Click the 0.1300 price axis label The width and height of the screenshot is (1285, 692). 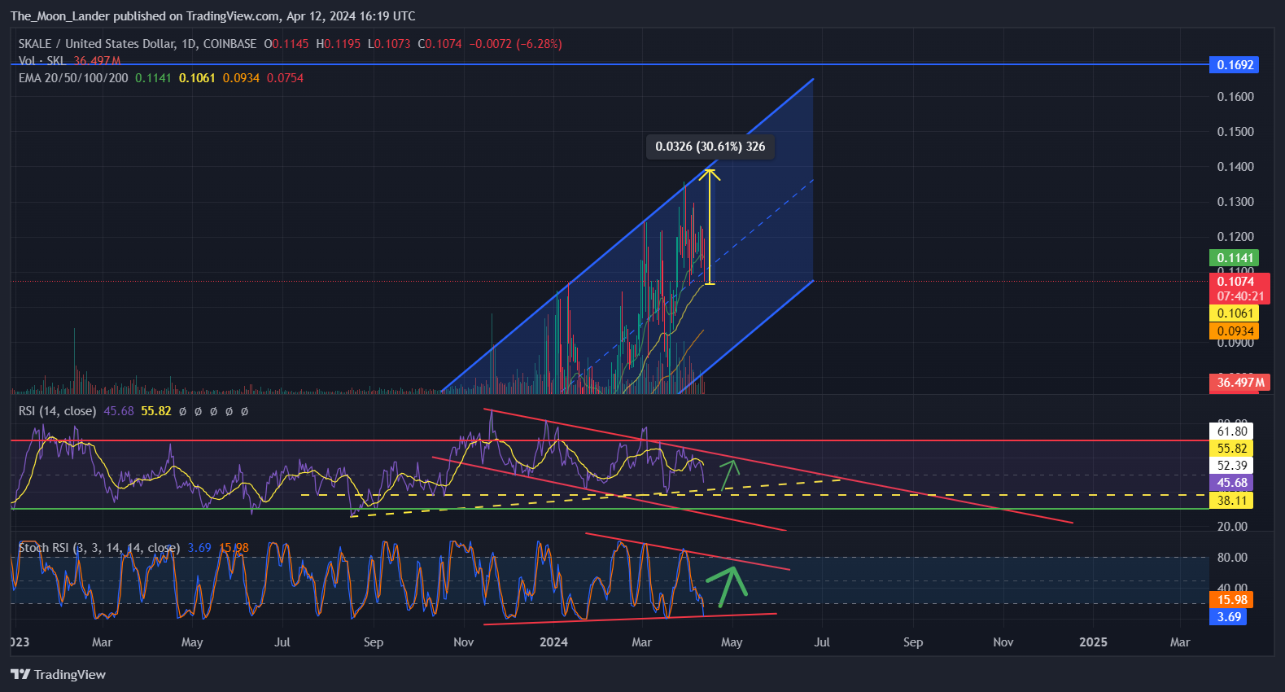coord(1235,202)
